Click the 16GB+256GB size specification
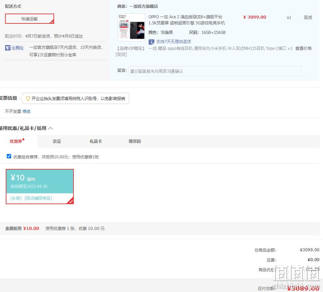The height and width of the screenshot is (292, 323). [213, 33]
